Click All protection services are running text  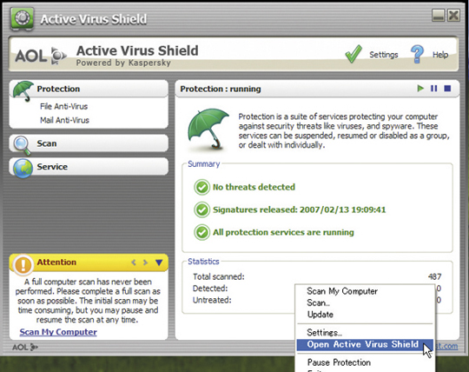[x=283, y=233]
